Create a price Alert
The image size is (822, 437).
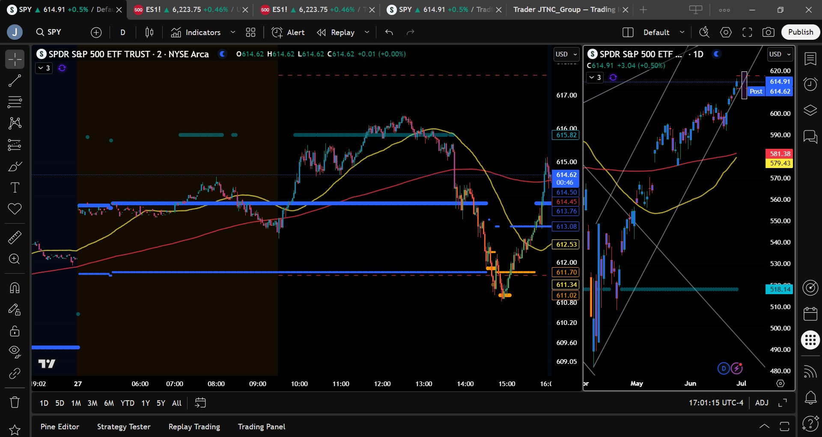coord(289,32)
